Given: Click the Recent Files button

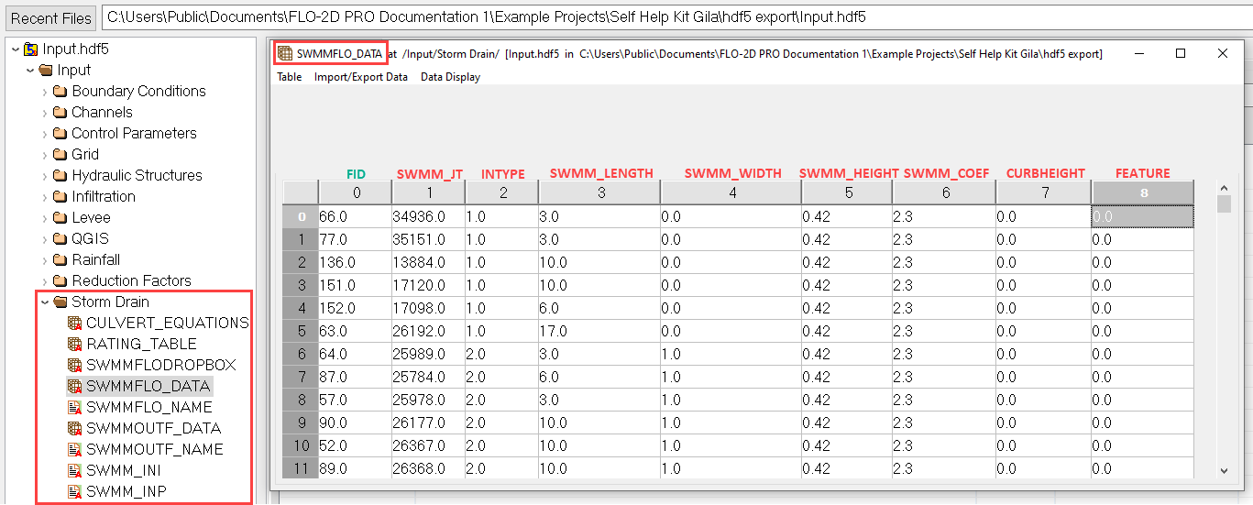Looking at the screenshot, I should (51, 18).
